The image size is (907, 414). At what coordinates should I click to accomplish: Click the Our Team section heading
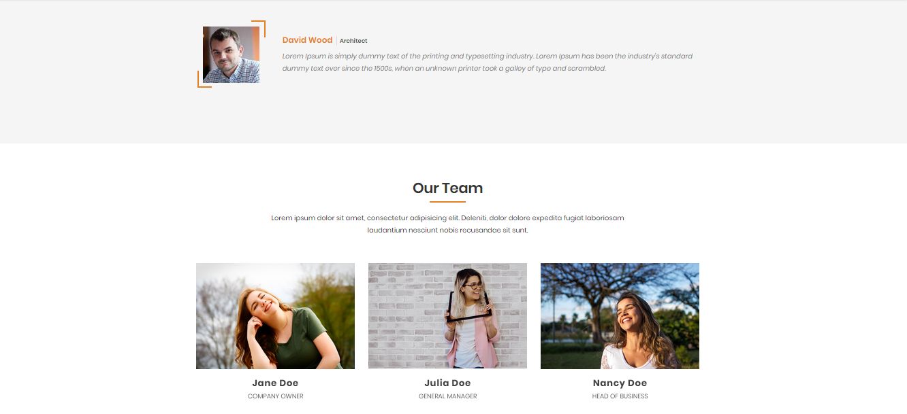(x=447, y=188)
